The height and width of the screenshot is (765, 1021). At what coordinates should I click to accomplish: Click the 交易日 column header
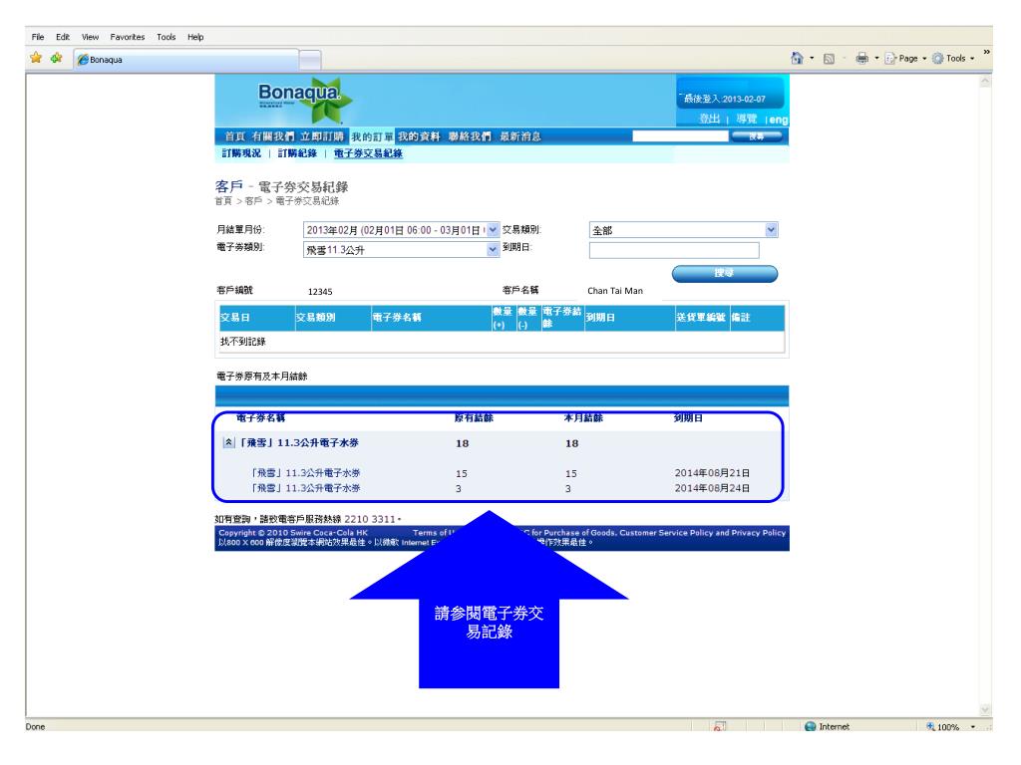[235, 318]
